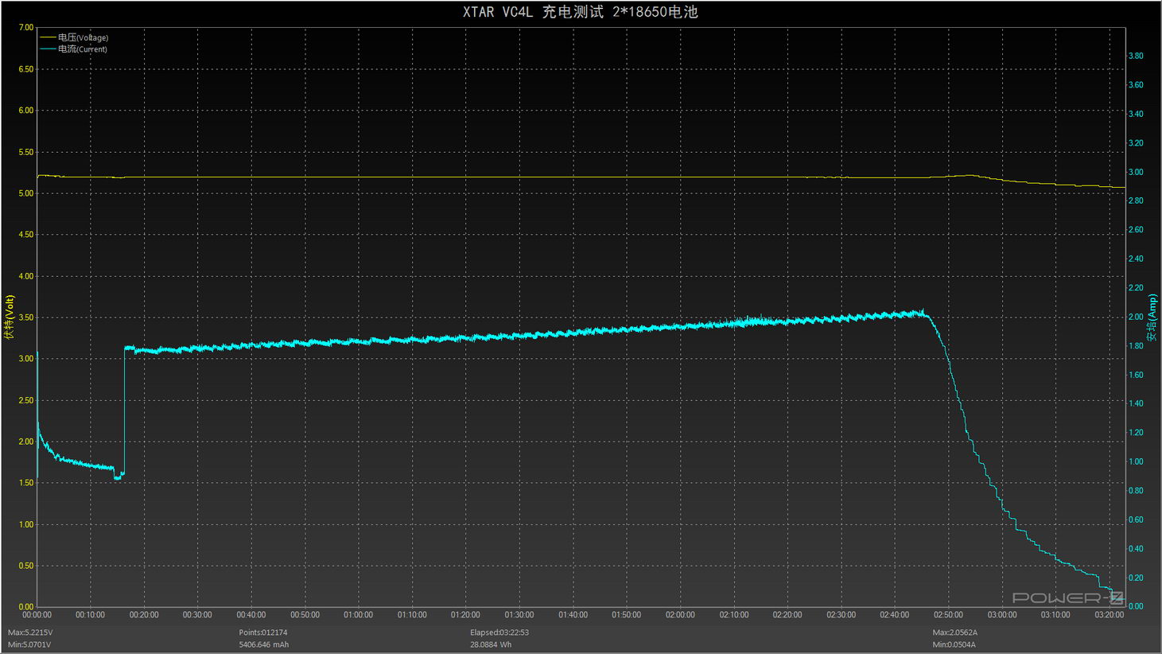The width and height of the screenshot is (1162, 654).
Task: Click the 6.00 voltage axis label
Action: [x=26, y=111]
